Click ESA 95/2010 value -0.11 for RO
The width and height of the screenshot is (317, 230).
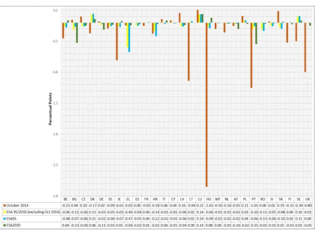tap(263, 212)
